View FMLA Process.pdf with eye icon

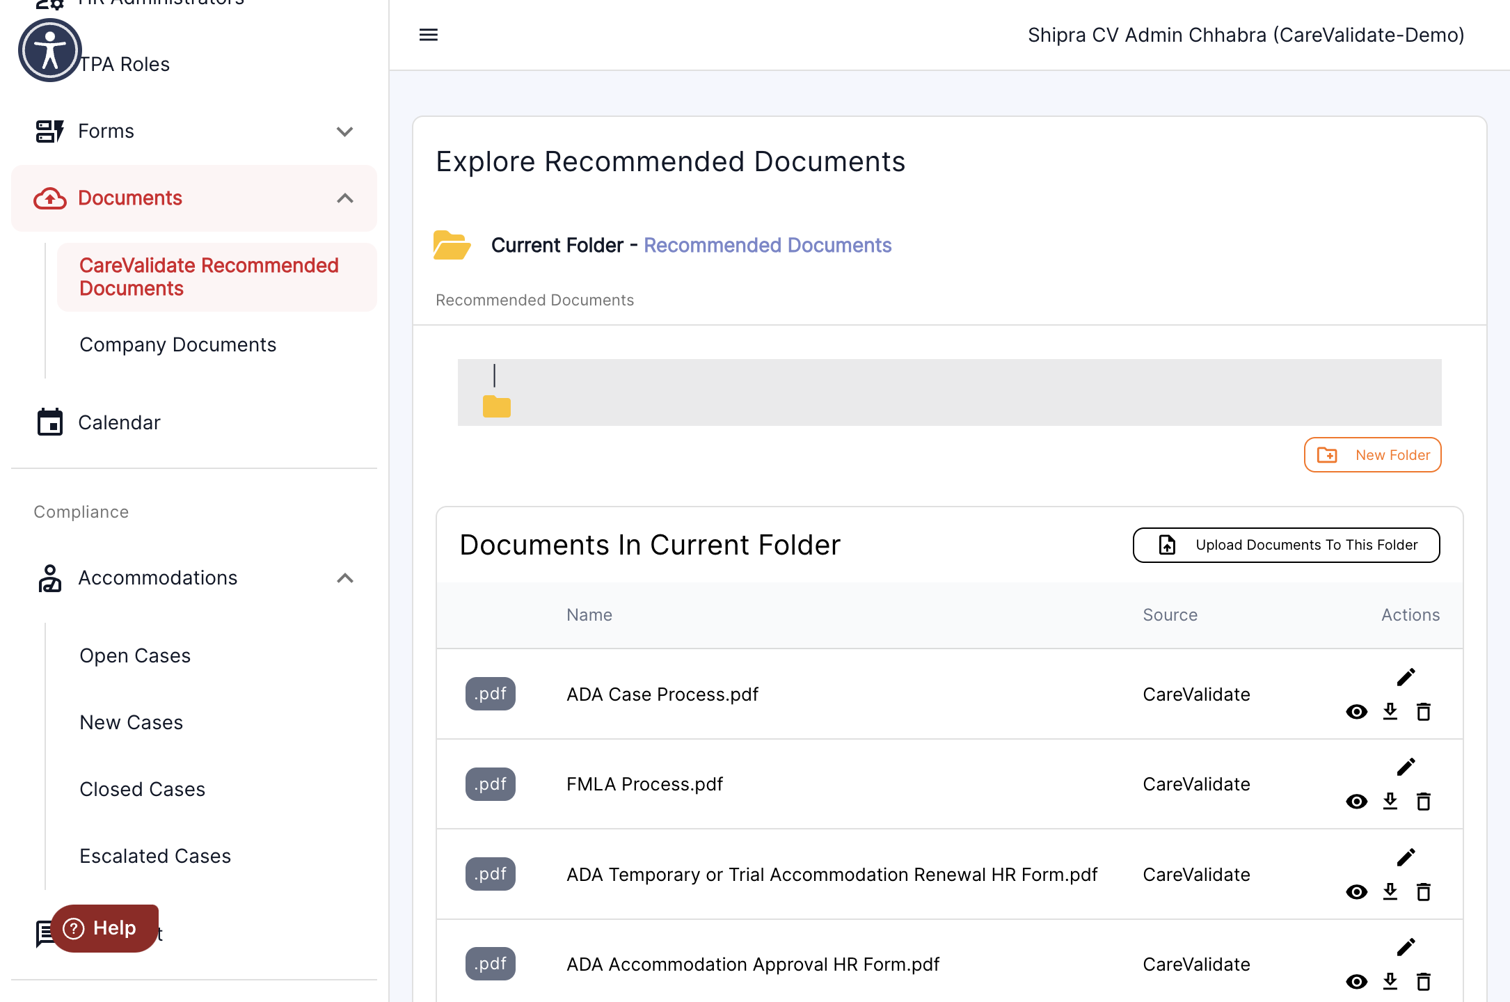(x=1357, y=802)
